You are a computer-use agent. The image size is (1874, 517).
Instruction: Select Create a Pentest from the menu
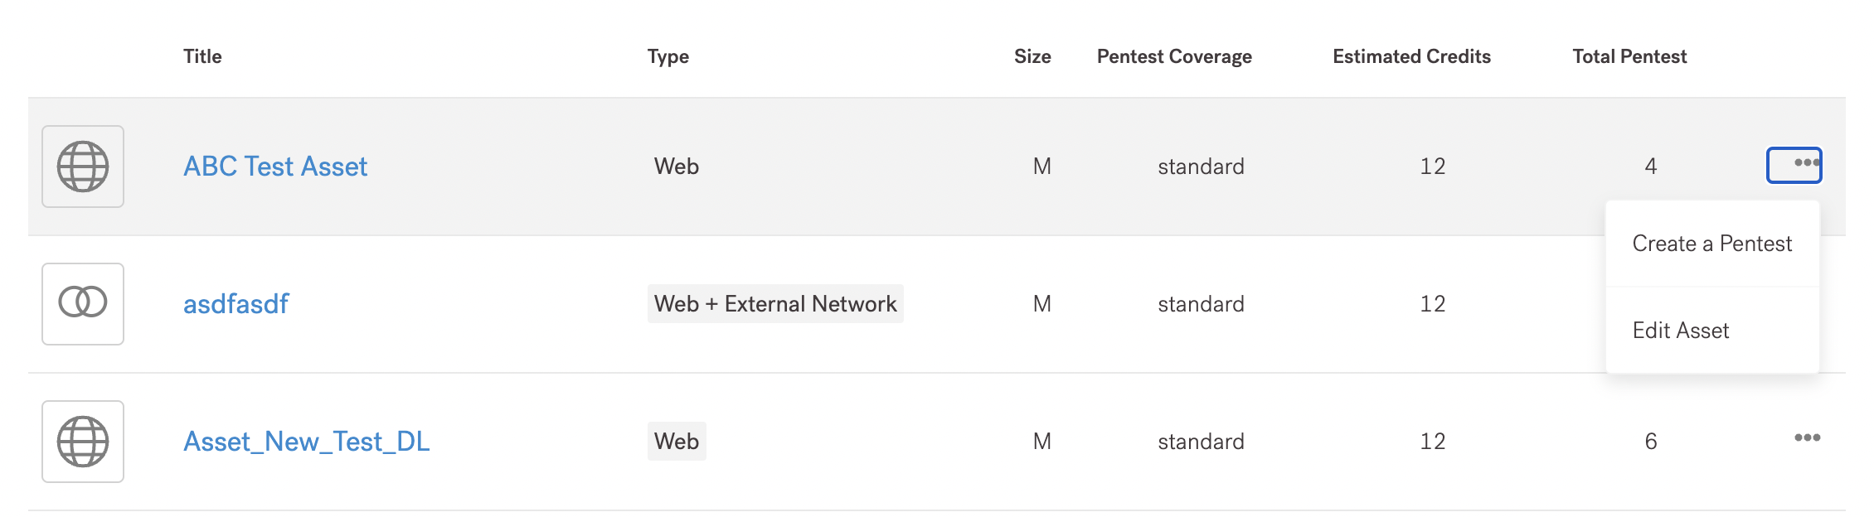pos(1711,244)
